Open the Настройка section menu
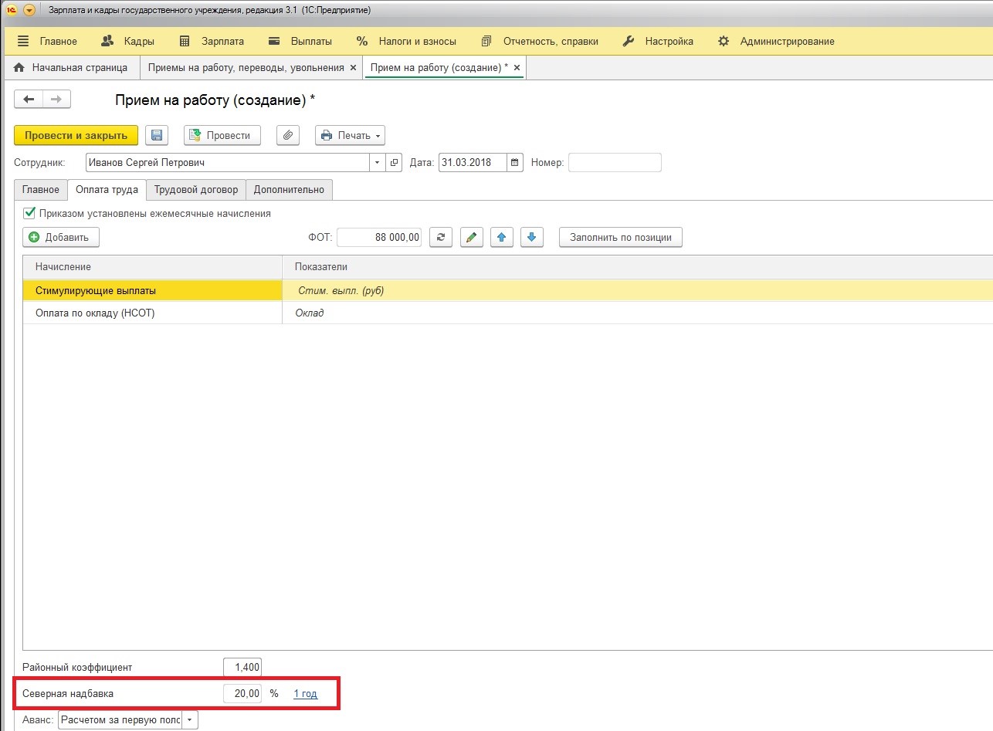Viewport: 993px width, 731px height. click(x=658, y=41)
